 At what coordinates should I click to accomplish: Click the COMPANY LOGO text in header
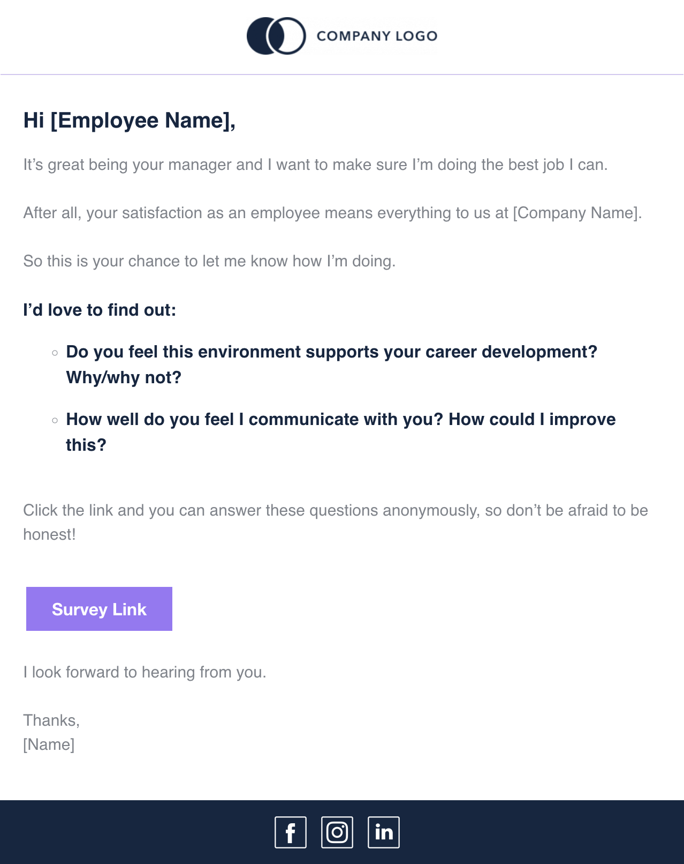click(x=377, y=36)
